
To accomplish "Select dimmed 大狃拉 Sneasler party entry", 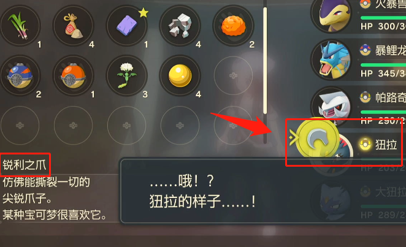I will coord(359,202).
